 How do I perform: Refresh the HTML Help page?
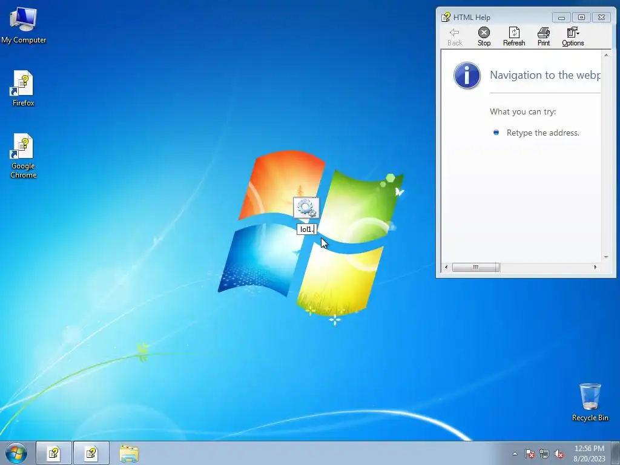[x=514, y=37]
